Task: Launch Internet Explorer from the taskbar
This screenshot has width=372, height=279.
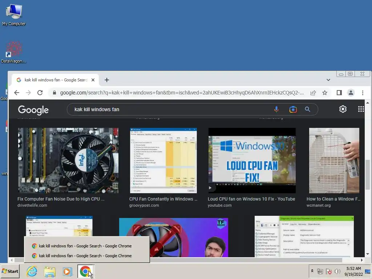Action: [x=32, y=271]
